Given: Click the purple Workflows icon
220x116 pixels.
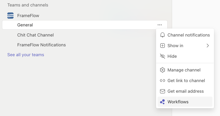Looking at the screenshot, I should (163, 102).
